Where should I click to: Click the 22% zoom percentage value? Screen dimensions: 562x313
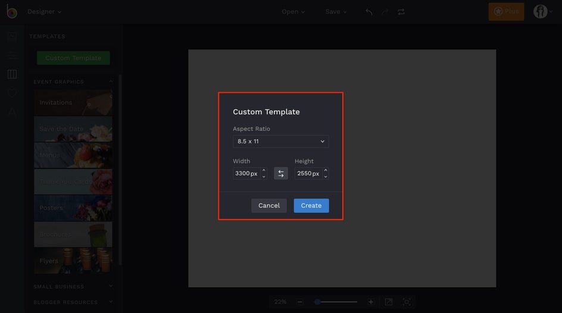click(280, 302)
